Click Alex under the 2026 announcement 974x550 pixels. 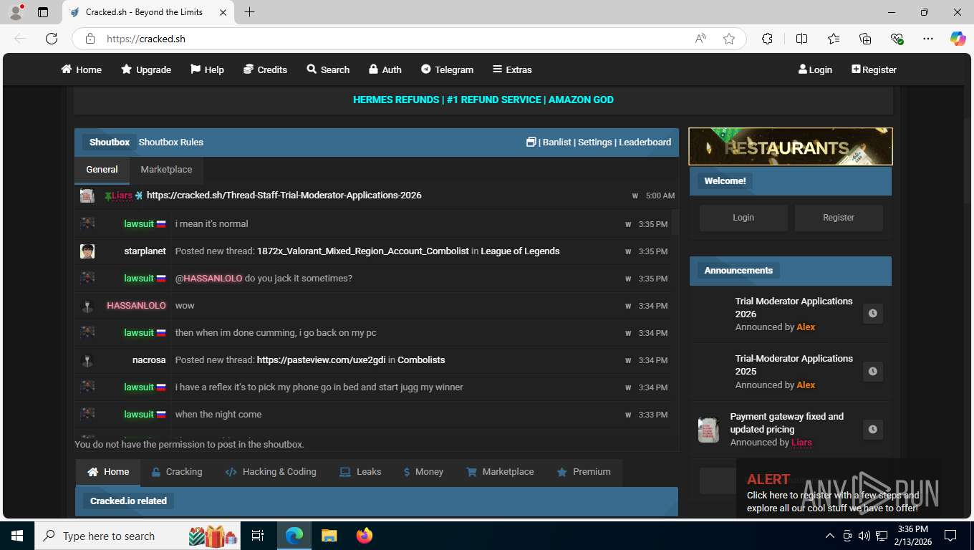806,327
